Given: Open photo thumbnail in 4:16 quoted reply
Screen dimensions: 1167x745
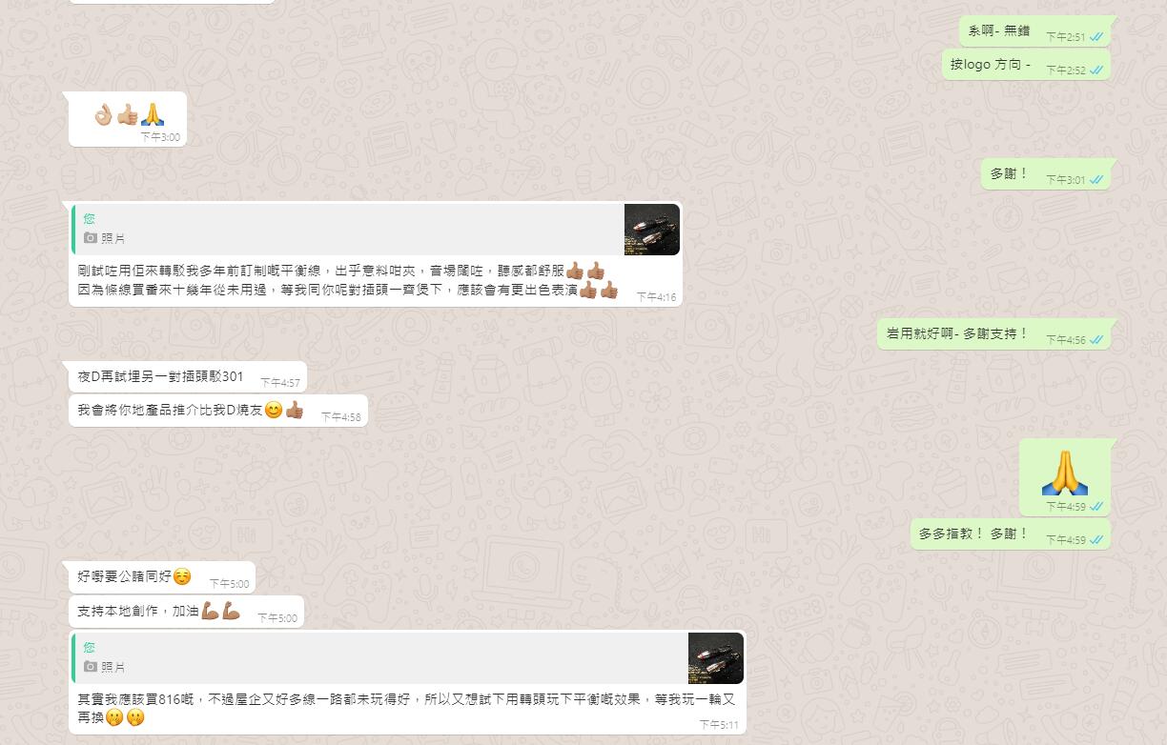Looking at the screenshot, I should 652,230.
